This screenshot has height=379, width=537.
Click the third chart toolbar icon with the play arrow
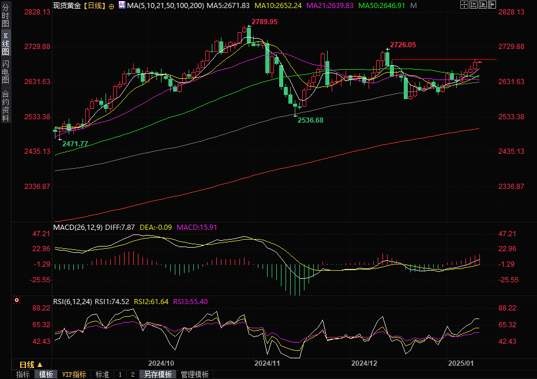[482, 5]
